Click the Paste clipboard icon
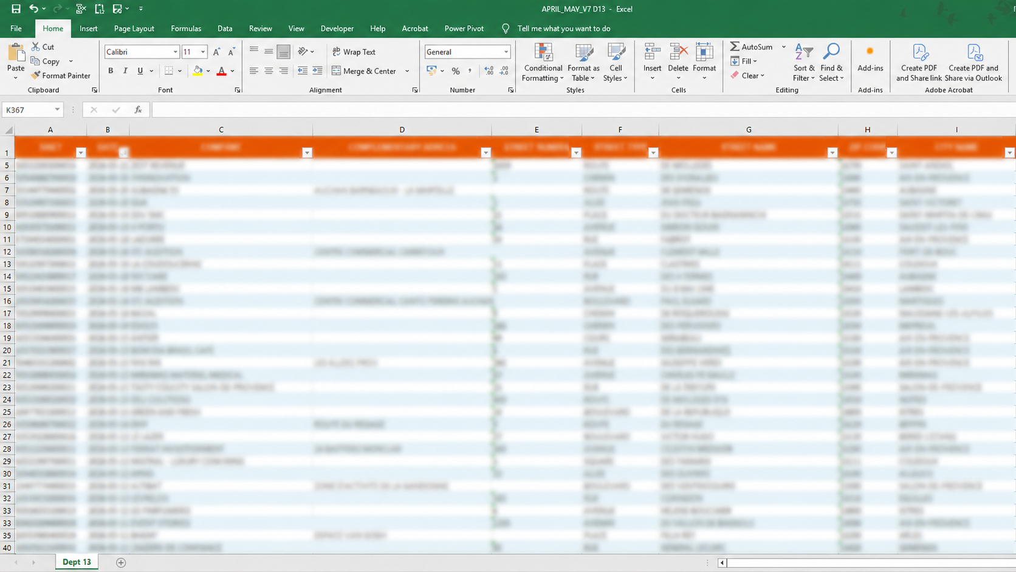 pos(16,54)
